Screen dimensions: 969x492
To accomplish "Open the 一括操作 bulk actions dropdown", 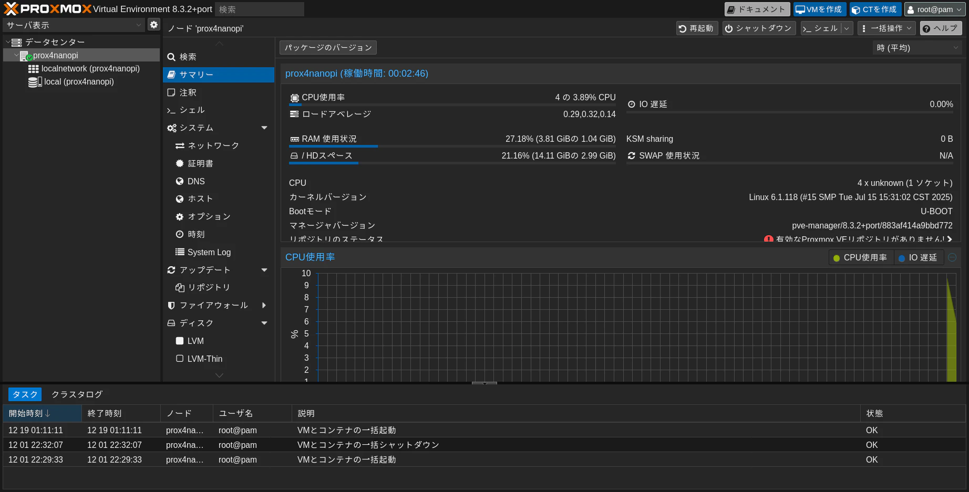I will click(x=886, y=28).
